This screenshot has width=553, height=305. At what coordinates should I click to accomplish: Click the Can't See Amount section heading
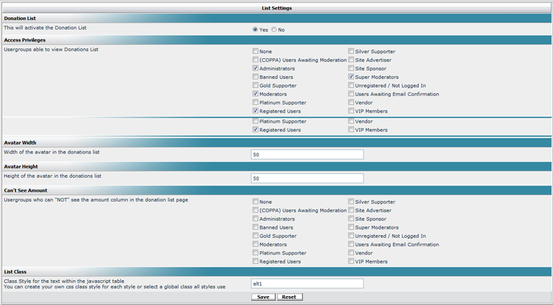click(x=26, y=190)
